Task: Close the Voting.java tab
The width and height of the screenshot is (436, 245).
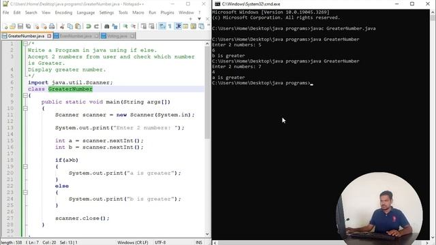Action: pos(132,36)
